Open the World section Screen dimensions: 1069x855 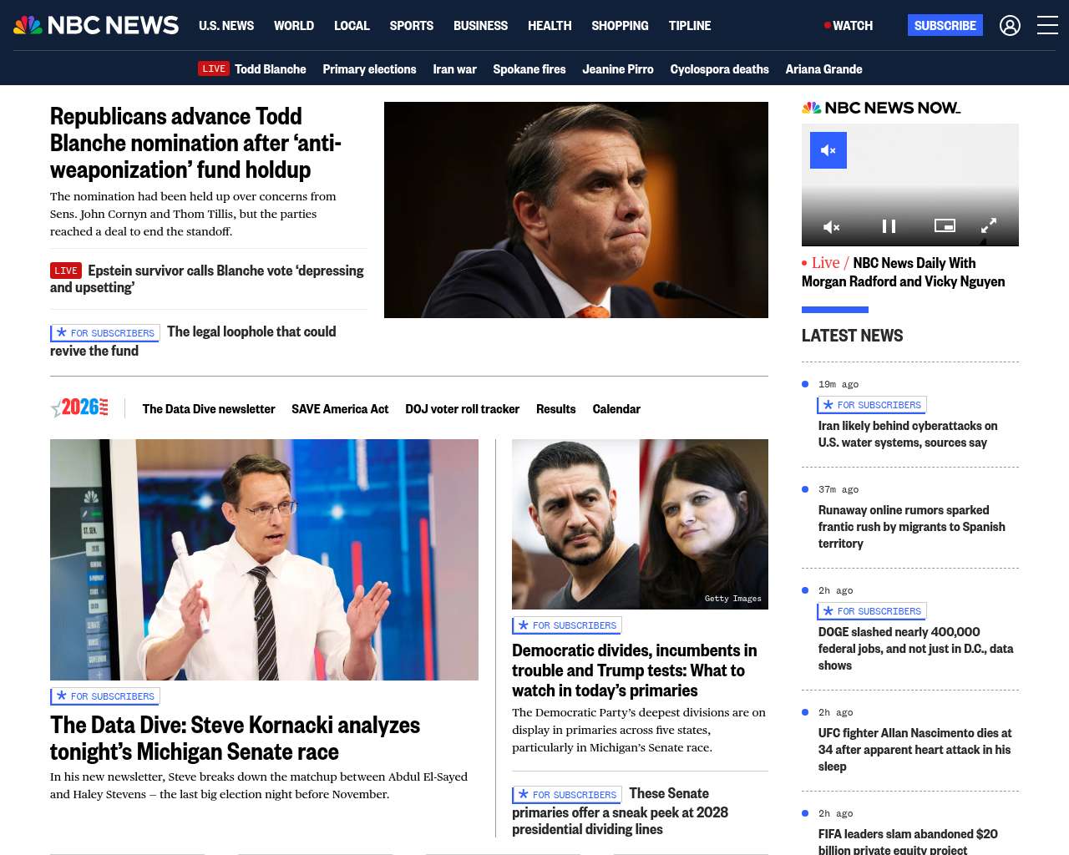click(294, 26)
